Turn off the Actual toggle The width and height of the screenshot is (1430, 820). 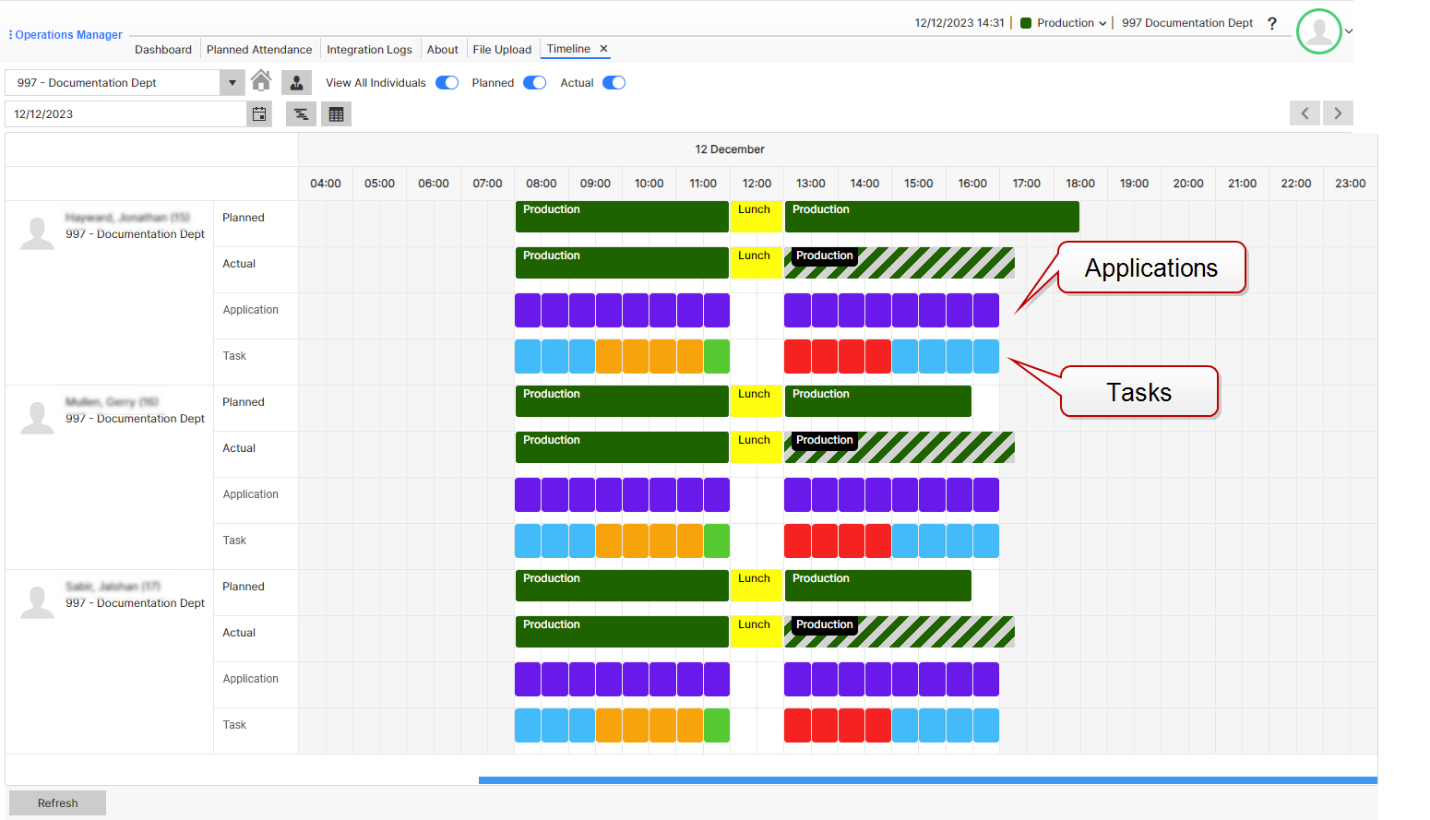click(x=614, y=83)
